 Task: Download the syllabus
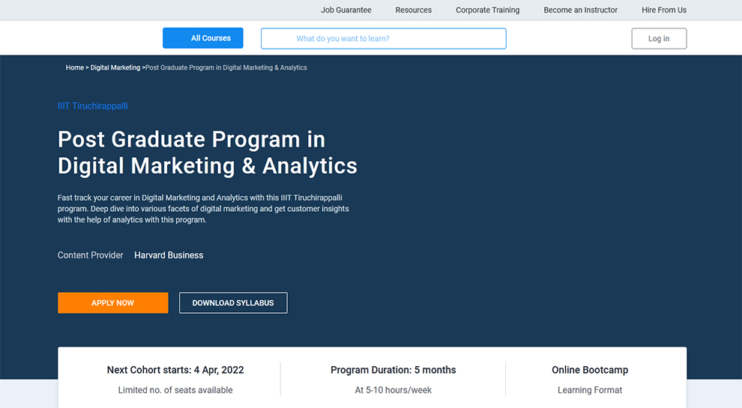[233, 302]
